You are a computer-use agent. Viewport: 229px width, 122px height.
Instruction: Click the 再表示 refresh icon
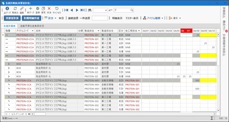point(15,9)
